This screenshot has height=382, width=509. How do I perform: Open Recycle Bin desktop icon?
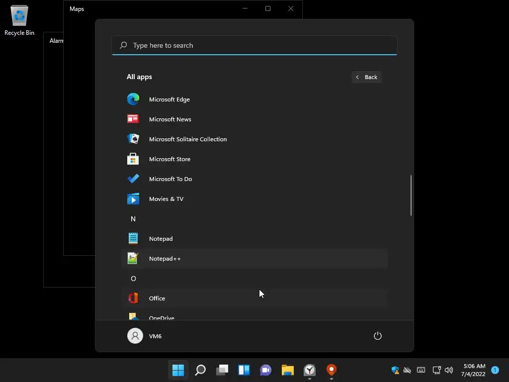coord(19,20)
